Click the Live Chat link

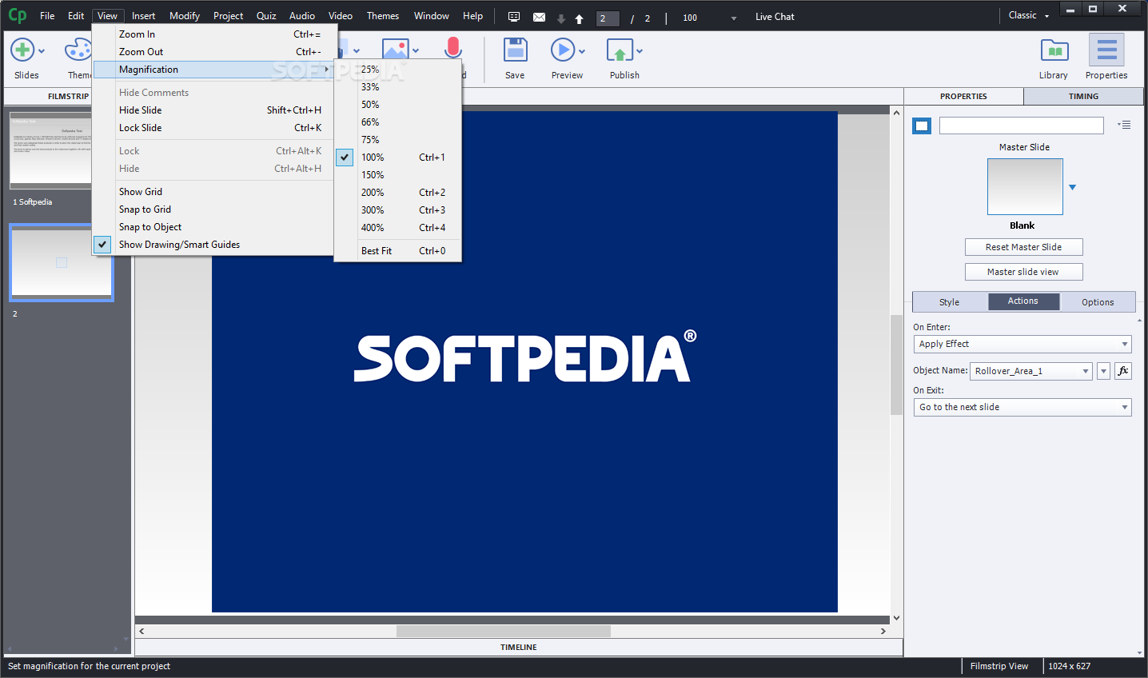tap(775, 17)
